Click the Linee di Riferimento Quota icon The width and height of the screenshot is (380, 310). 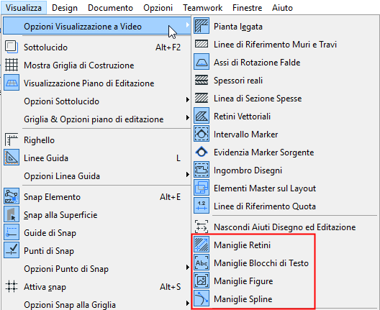click(202, 206)
